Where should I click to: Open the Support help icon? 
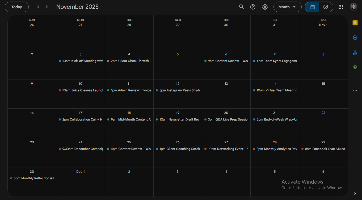tap(253, 7)
